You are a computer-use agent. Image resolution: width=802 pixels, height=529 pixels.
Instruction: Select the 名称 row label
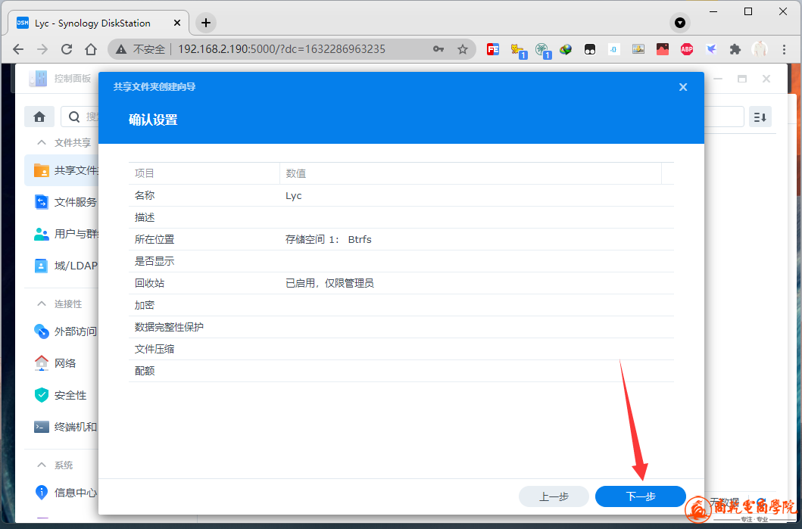pyautogui.click(x=145, y=195)
